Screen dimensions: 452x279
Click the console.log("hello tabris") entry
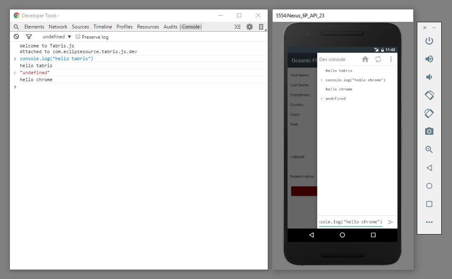click(57, 59)
